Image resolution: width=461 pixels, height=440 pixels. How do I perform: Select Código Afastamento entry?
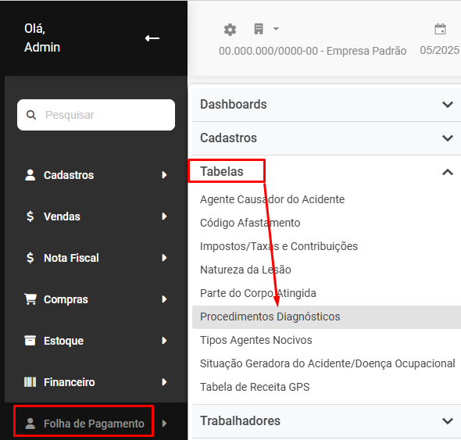(x=250, y=223)
